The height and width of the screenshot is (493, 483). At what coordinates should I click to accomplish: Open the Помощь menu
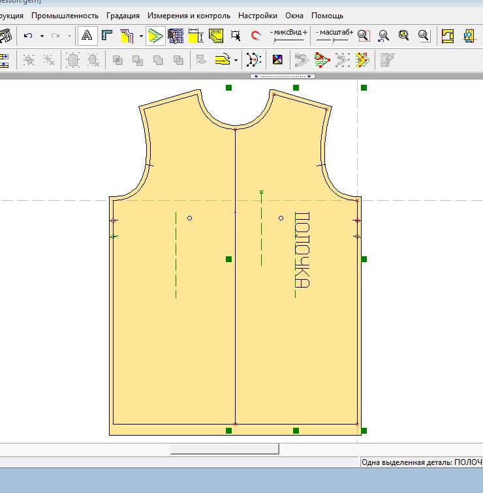pos(327,16)
